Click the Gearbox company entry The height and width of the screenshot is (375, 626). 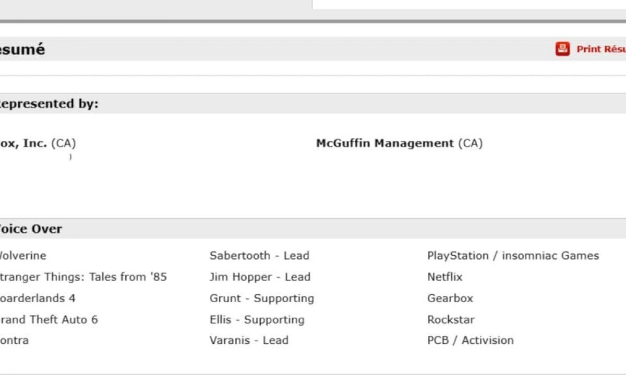pyautogui.click(x=450, y=298)
